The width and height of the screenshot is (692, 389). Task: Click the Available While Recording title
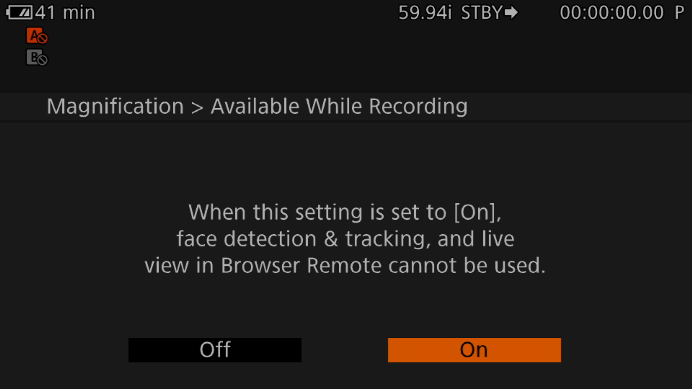pos(339,106)
